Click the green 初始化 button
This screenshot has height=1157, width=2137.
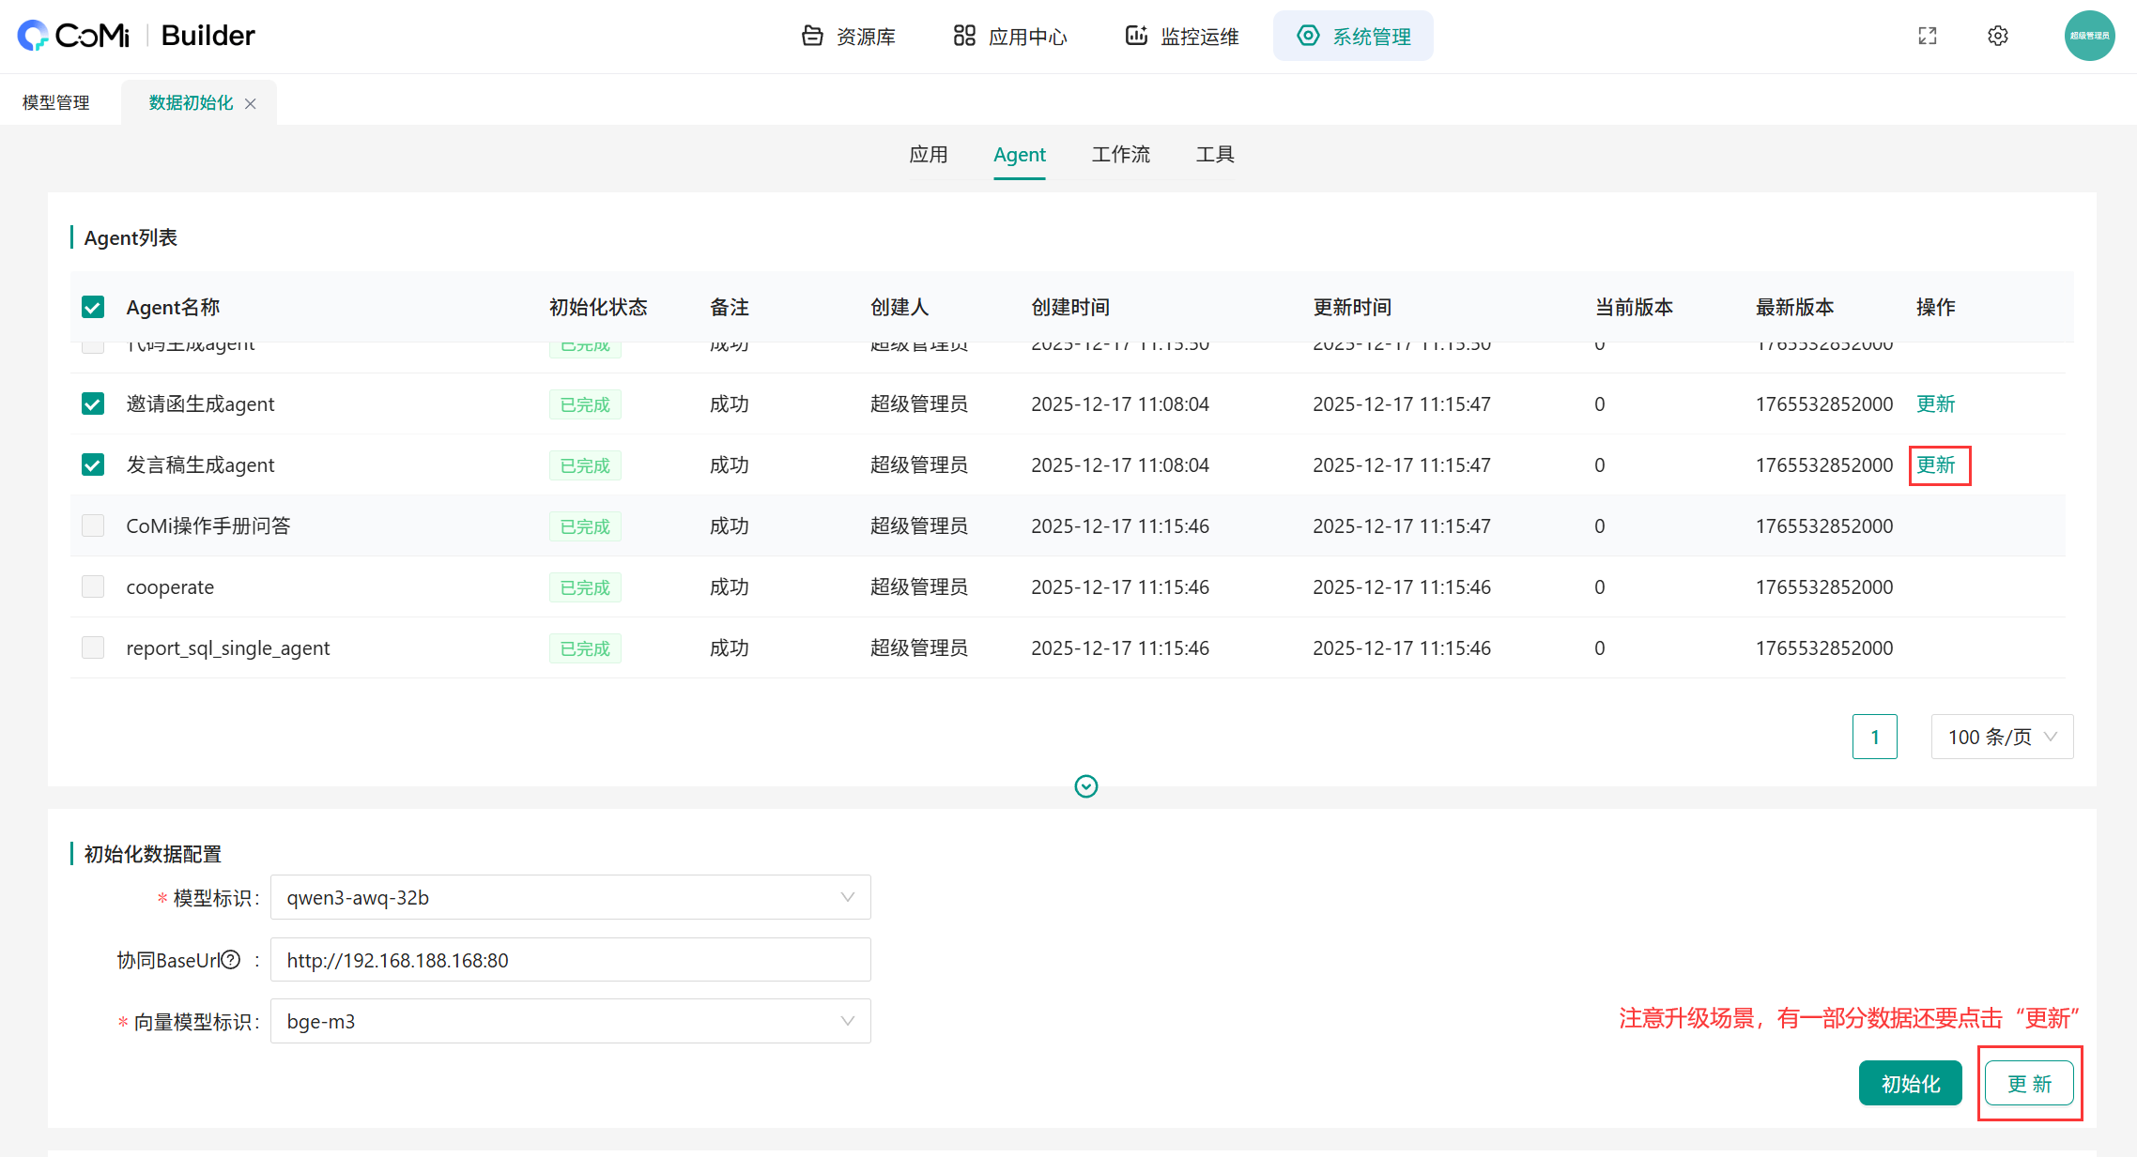point(1910,1084)
